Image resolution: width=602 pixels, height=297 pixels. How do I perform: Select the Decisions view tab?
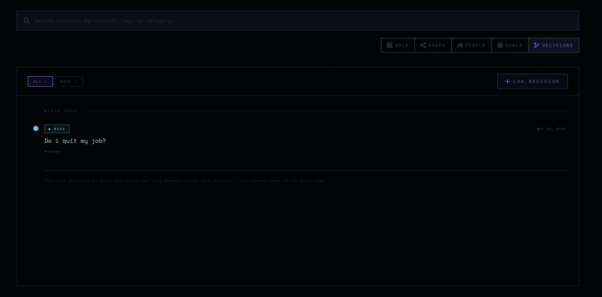(x=553, y=45)
